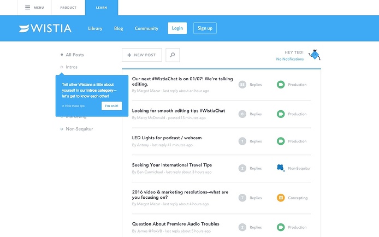Click "By Antony - last reply 41 minutes ago"
Viewport: 379px width, 237px height.
(162, 145)
